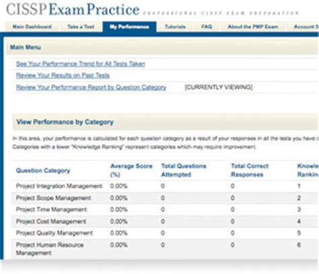Click the CURRENTLY VIEWING indicator text
Viewport: 319px width, 274px height.
pyautogui.click(x=219, y=88)
